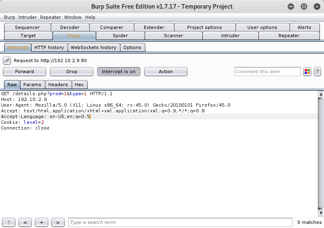
Task: Close the Burp Suite window
Action: point(317,7)
